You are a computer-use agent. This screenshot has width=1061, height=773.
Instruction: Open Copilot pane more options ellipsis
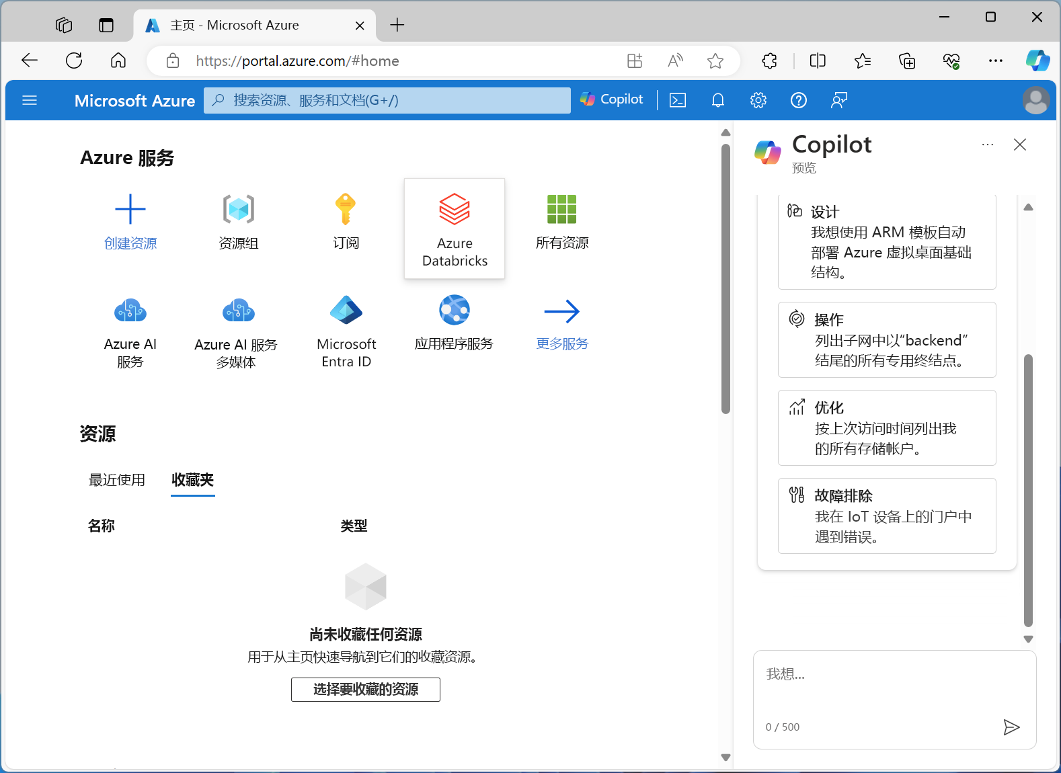click(x=988, y=145)
